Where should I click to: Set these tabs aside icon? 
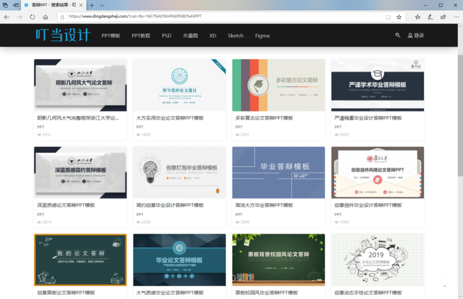pyautogui.click(x=16, y=5)
